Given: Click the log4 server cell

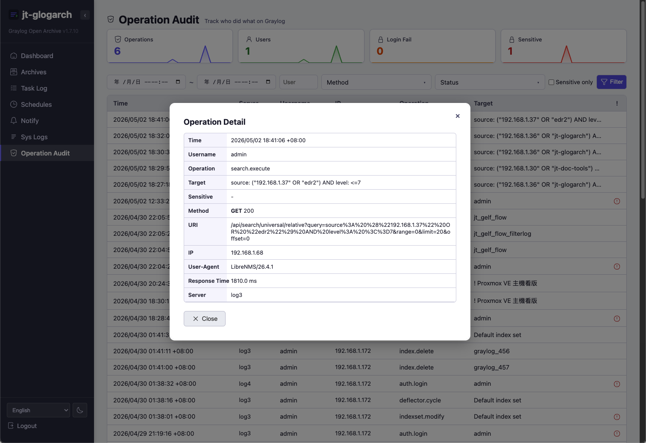Looking at the screenshot, I should [x=245, y=384].
